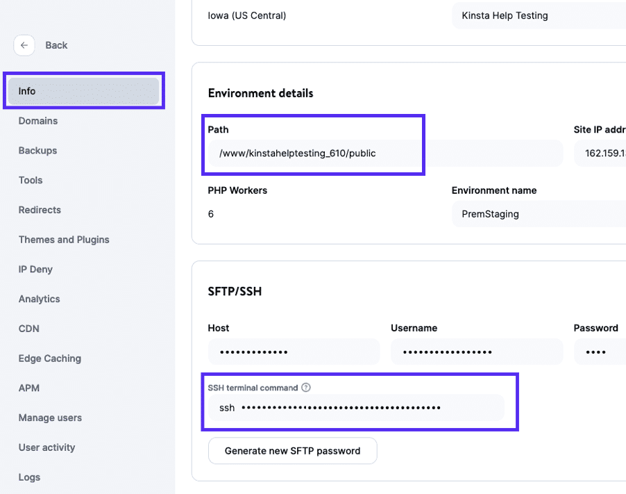Open the Domains section

[x=37, y=120]
